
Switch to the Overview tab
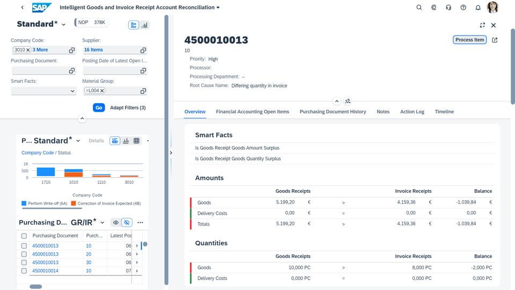[195, 112]
